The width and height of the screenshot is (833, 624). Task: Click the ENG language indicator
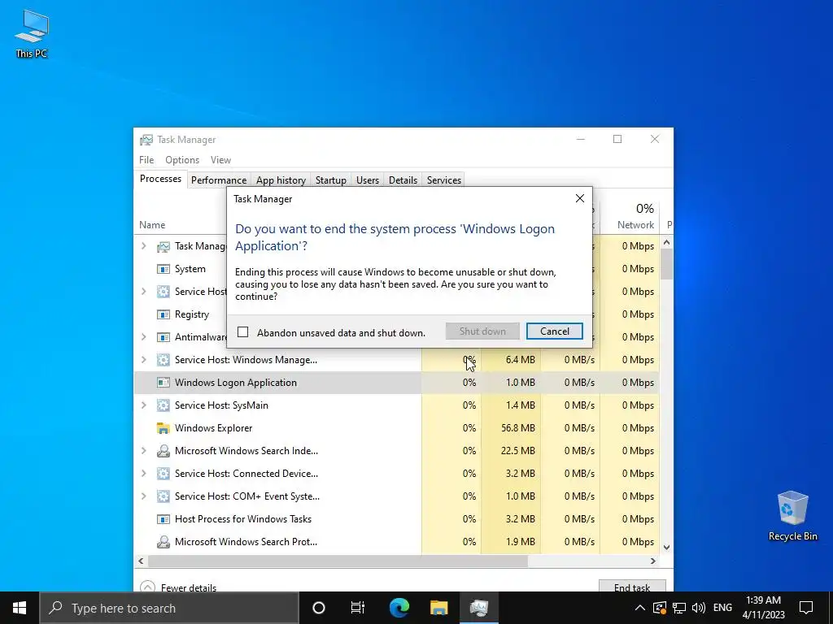722,608
